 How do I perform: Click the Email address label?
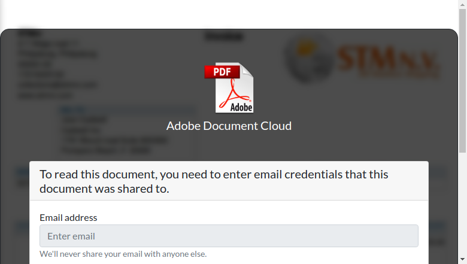coord(68,217)
